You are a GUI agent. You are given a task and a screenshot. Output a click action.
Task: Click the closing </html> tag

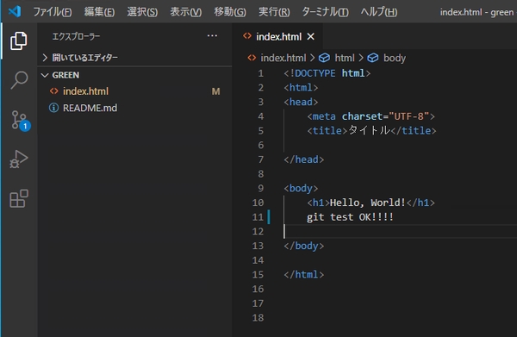pos(303,274)
